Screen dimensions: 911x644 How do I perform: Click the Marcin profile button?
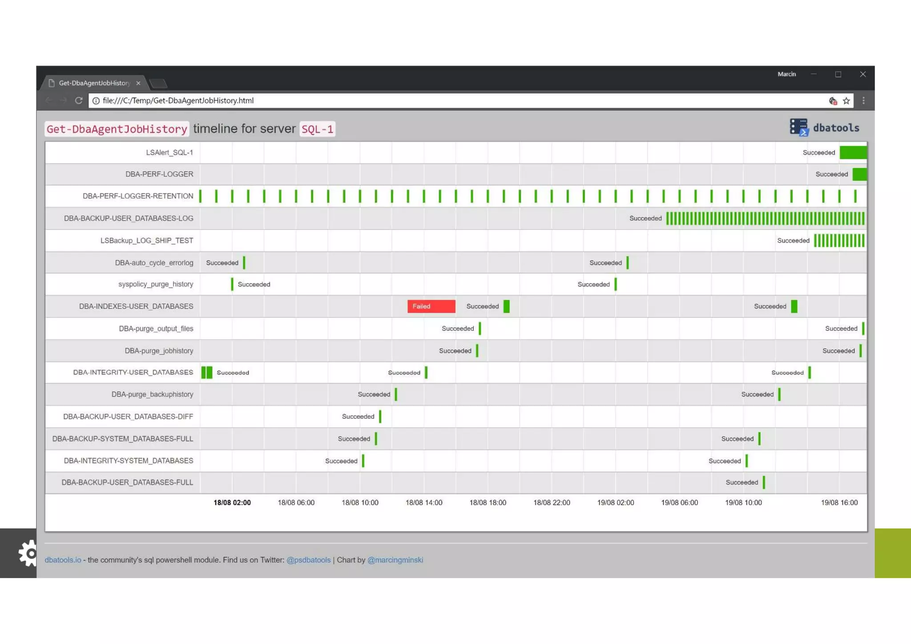pos(786,74)
